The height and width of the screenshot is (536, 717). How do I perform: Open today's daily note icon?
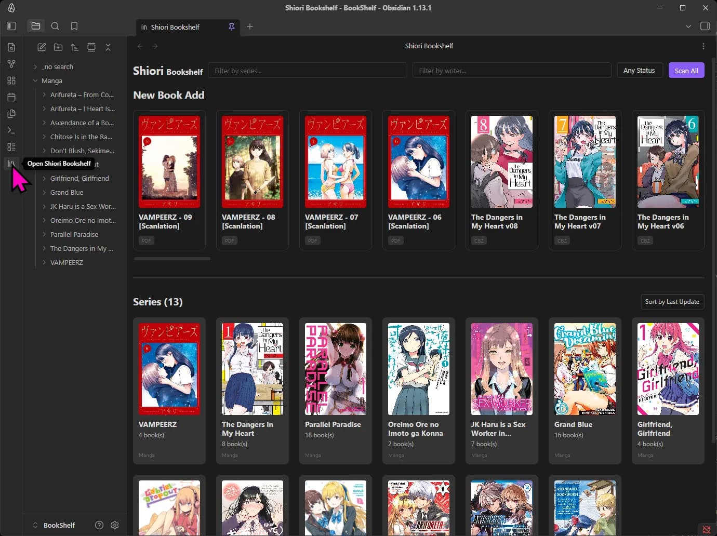pos(11,97)
